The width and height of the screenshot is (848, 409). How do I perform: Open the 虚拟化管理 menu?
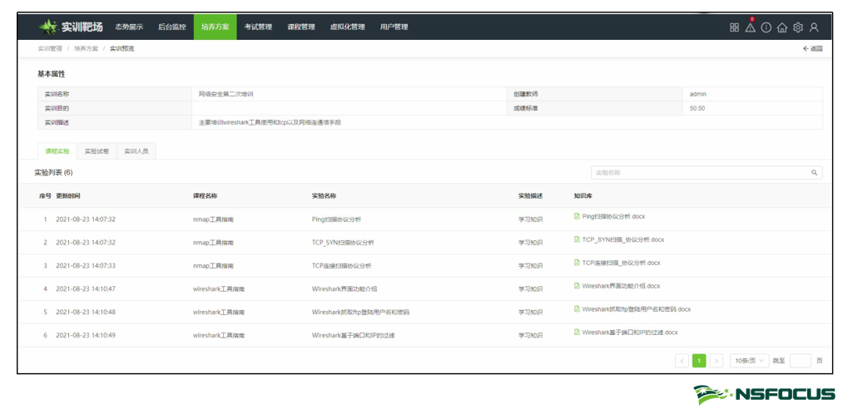[347, 27]
